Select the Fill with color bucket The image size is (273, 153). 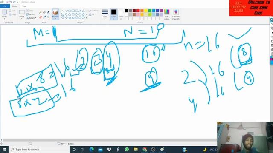44,12
